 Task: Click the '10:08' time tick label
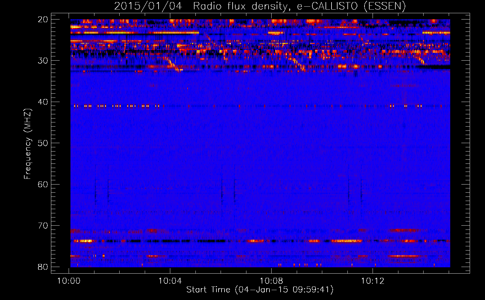pyautogui.click(x=271, y=281)
